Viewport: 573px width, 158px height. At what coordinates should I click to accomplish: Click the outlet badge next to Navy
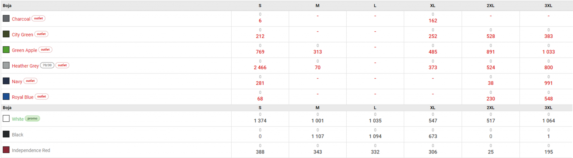pos(30,81)
